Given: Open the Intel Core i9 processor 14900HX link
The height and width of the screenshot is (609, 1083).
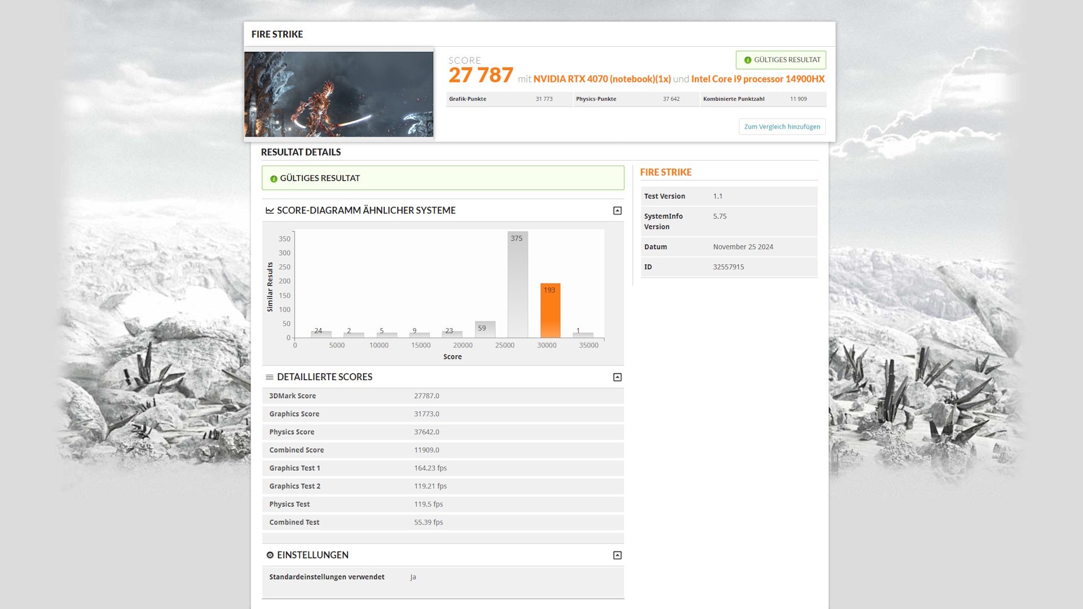Looking at the screenshot, I should tap(758, 79).
